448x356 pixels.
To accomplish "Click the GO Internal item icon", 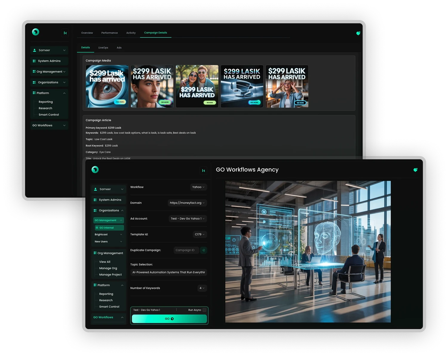I will click(x=97, y=228).
